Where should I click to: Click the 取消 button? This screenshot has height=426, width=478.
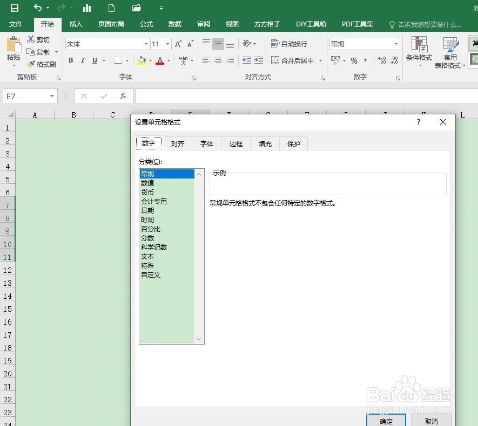[430, 421]
